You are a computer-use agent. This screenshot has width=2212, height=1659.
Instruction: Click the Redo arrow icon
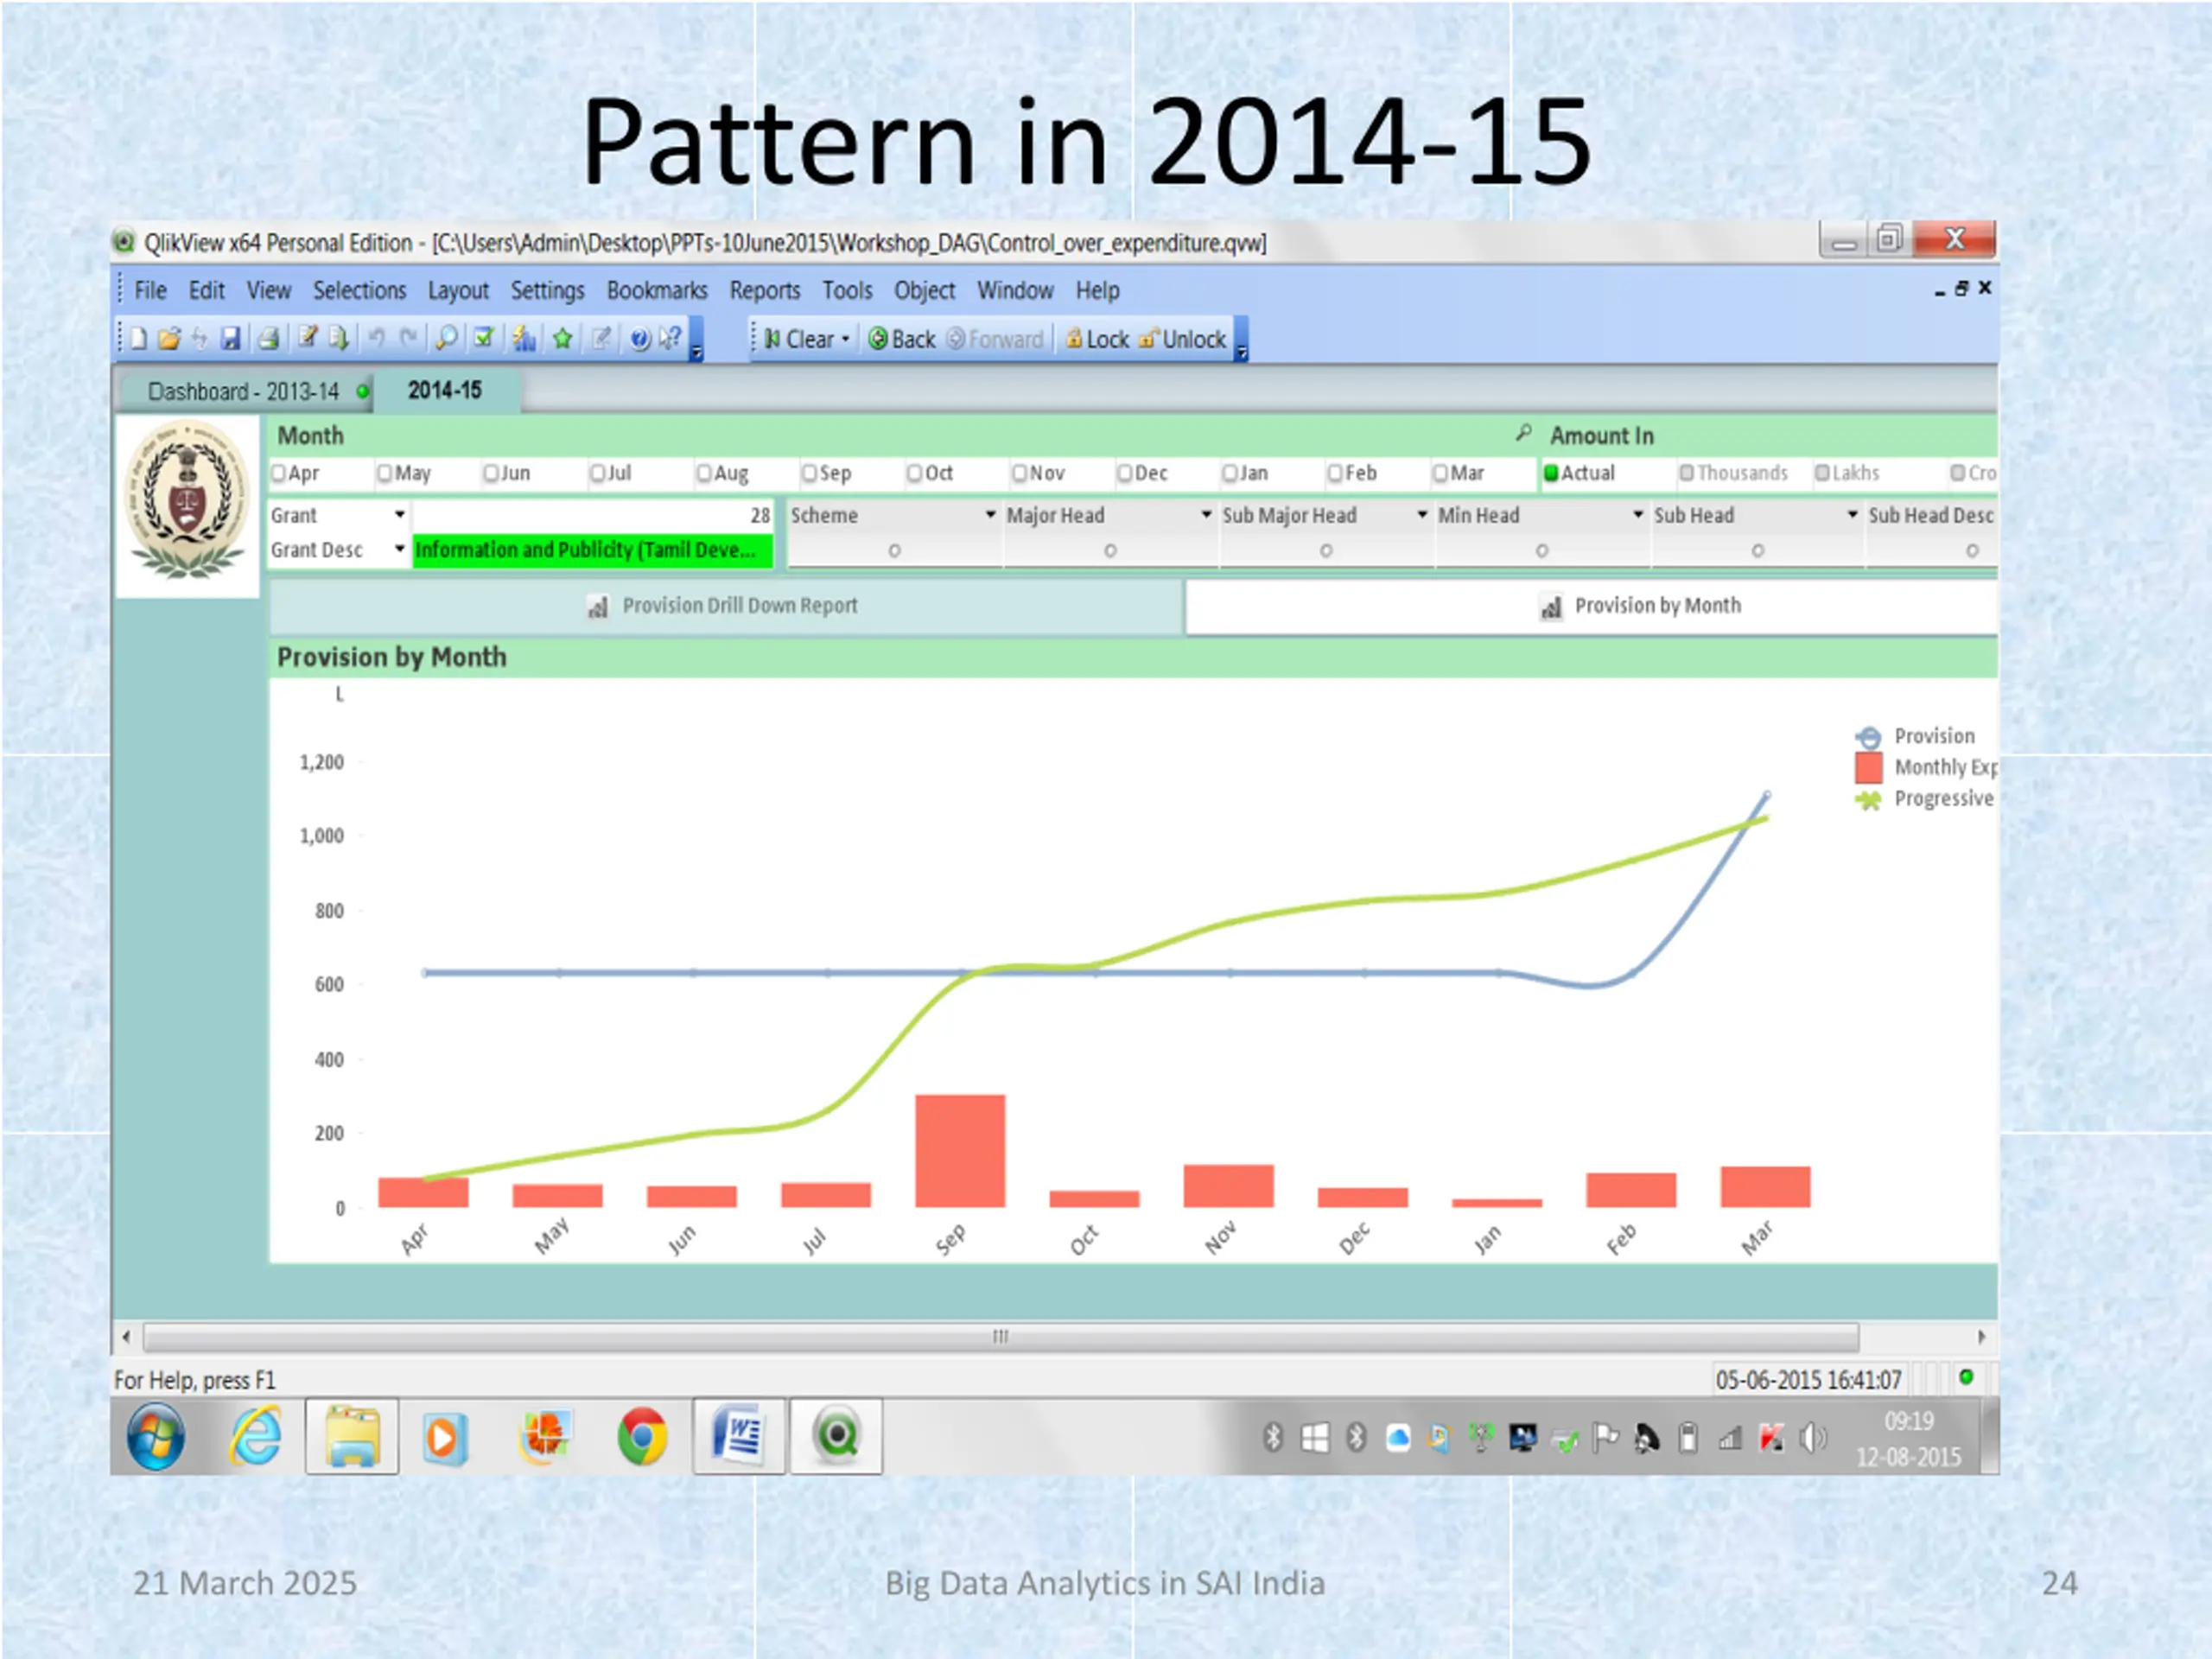point(408,339)
